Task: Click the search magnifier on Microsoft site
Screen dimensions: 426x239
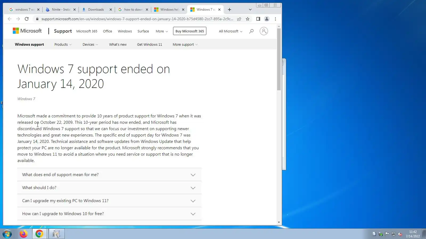Action: click(x=251, y=31)
